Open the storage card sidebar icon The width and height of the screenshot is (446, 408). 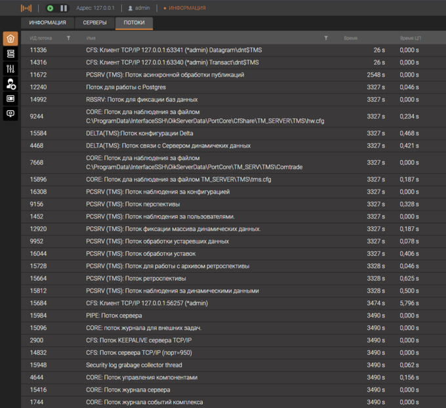[x=10, y=98]
